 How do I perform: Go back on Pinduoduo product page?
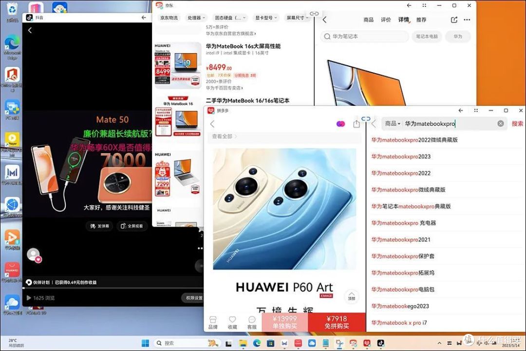(x=212, y=124)
